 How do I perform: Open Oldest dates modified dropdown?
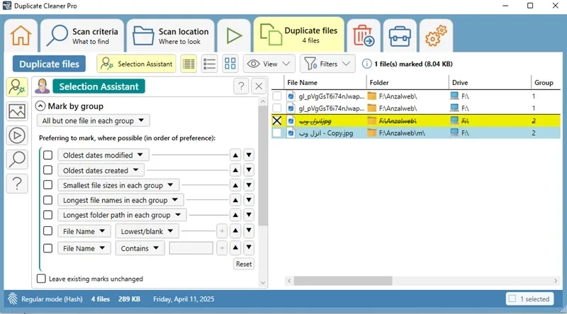pyautogui.click(x=103, y=155)
